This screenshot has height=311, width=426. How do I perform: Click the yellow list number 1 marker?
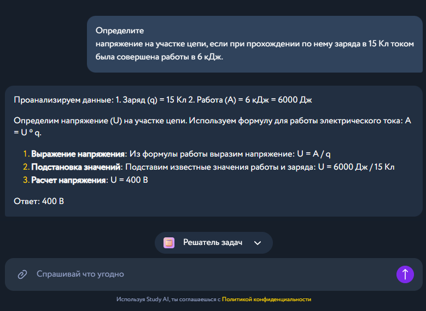[x=26, y=154]
